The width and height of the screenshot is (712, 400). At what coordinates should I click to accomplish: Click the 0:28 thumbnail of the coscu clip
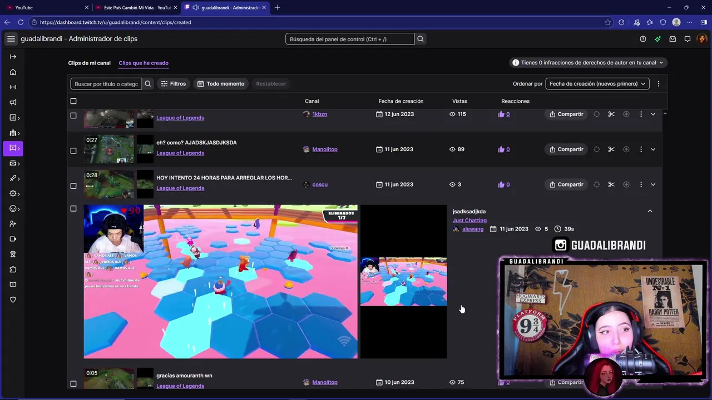pyautogui.click(x=109, y=184)
